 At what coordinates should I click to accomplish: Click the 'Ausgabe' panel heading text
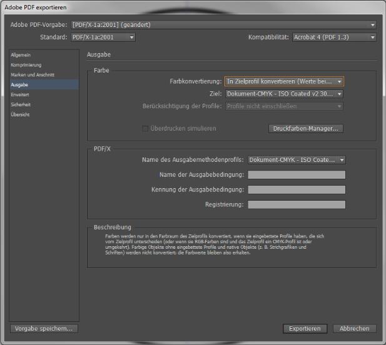[99, 54]
